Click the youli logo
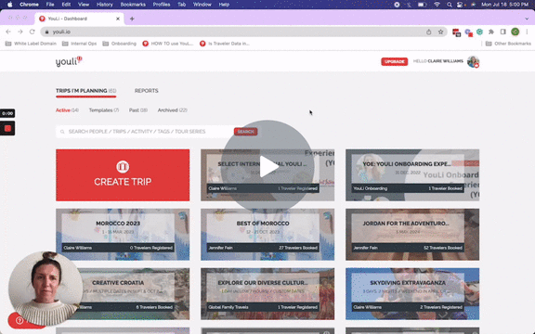 click(69, 61)
